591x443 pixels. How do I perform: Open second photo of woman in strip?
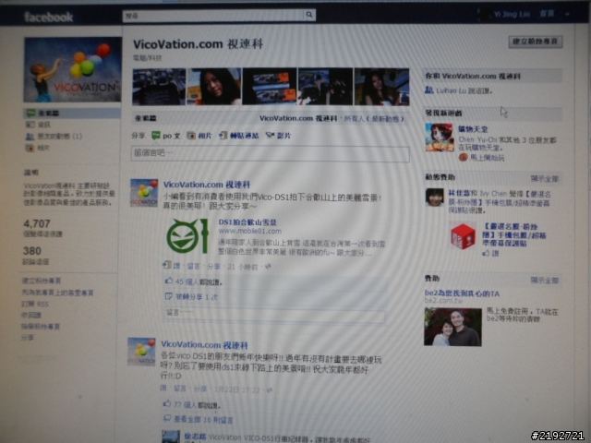tap(214, 87)
